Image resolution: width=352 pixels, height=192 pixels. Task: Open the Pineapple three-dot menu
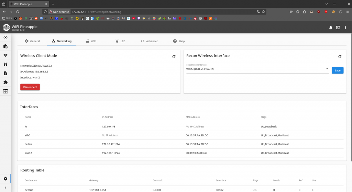[345, 27]
